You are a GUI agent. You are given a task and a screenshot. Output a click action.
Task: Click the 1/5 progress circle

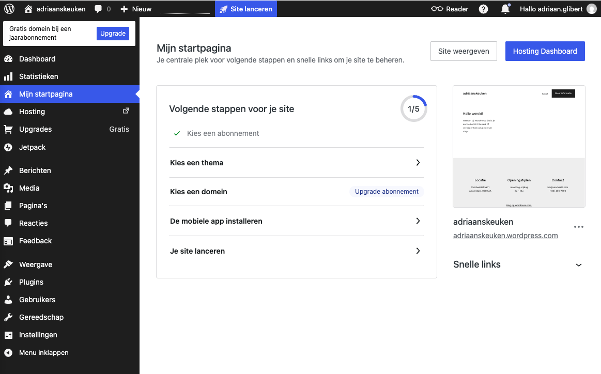413,109
